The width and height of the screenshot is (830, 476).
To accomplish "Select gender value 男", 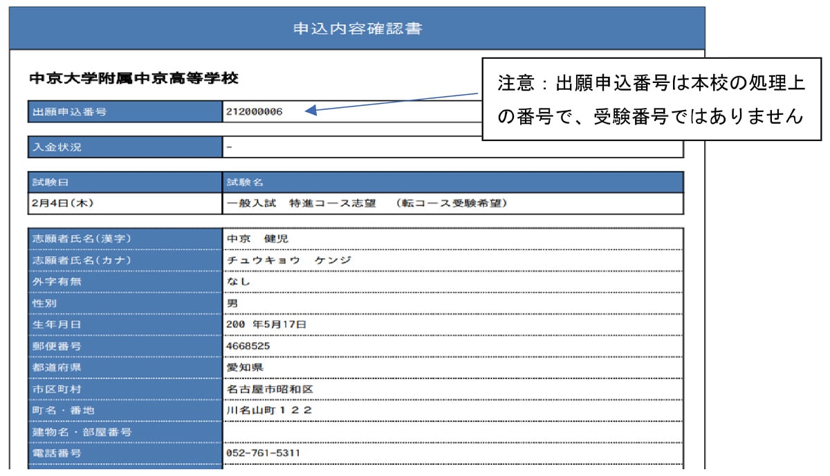I will click(x=232, y=303).
